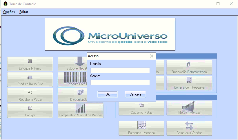Open Comparativo Mensal de Vendas chart

point(81,111)
